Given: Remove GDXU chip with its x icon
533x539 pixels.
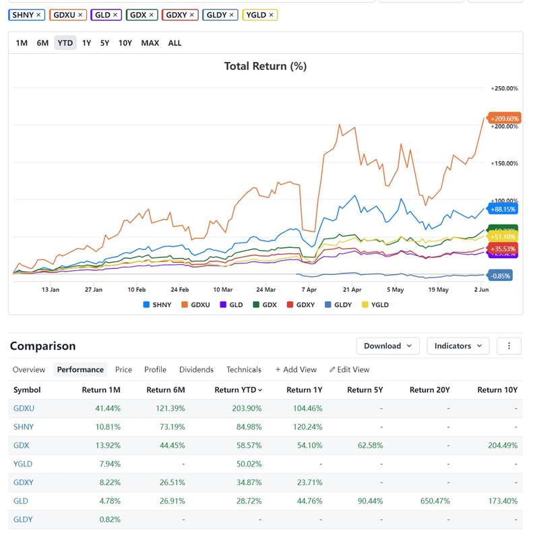Looking at the screenshot, I should pyautogui.click(x=80, y=15).
